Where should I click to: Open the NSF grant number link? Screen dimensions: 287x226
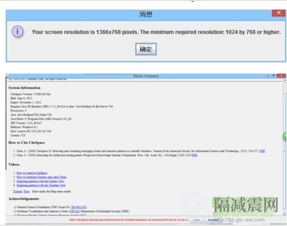[x=79, y=207]
